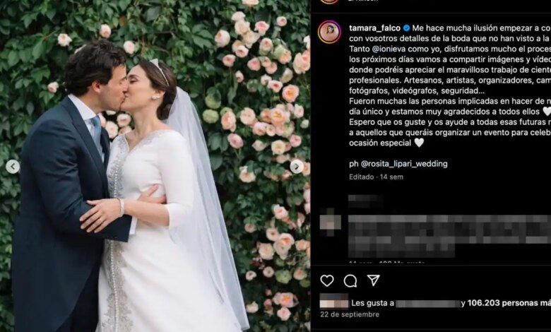Share the post with the paper plane icon
The width and height of the screenshot is (551, 332).
click(x=373, y=280)
